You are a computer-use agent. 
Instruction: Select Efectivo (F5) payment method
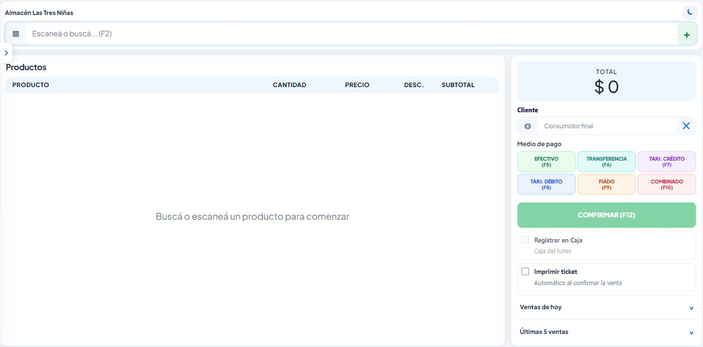pos(547,162)
